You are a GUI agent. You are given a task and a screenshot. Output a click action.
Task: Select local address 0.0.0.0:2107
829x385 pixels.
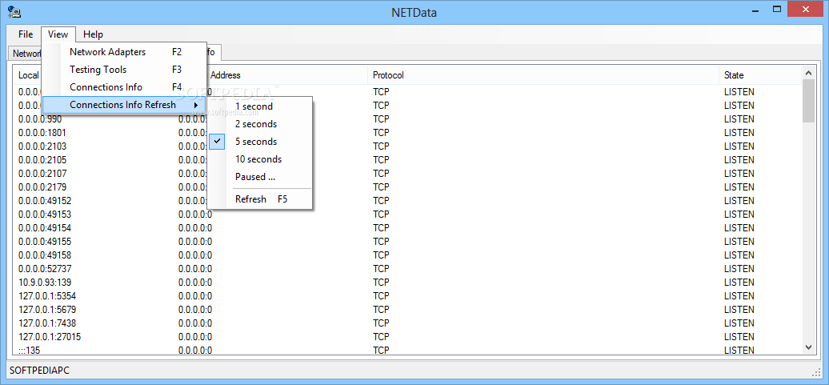click(42, 174)
